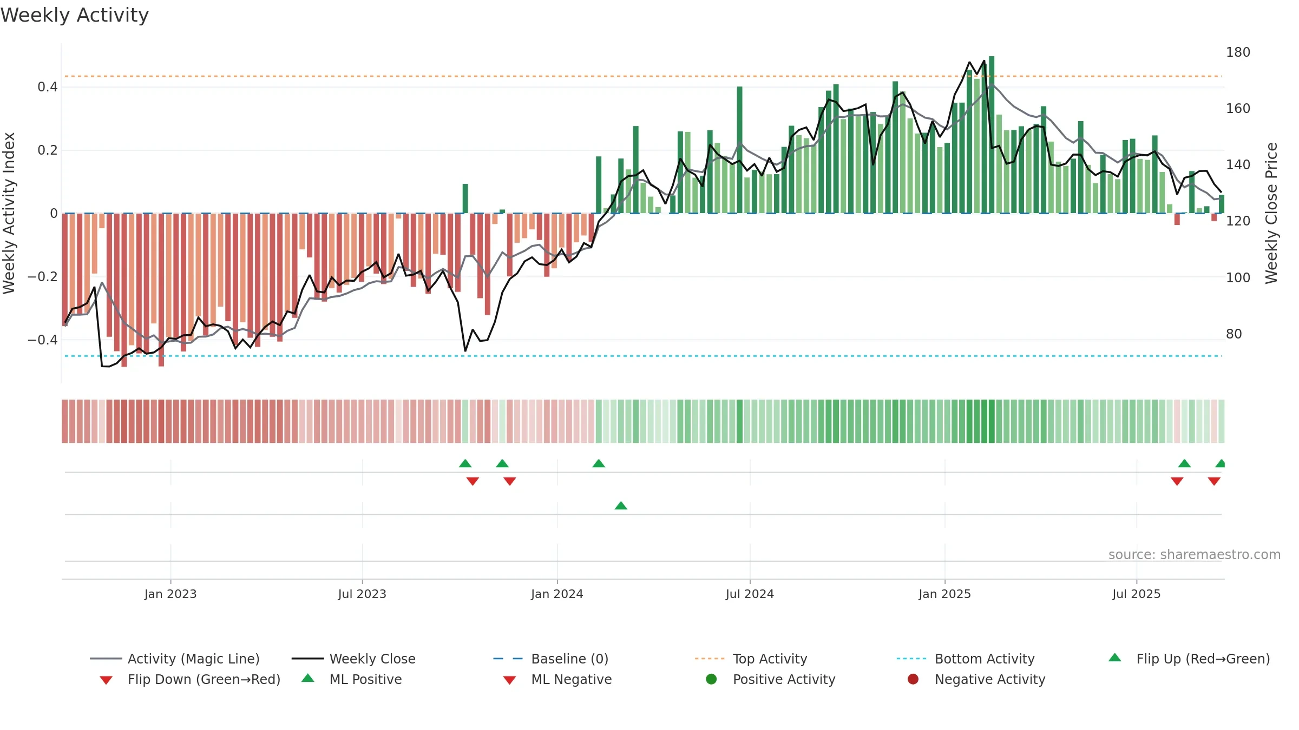
Task: Click the Jul 2025 x-axis label
Action: (x=1137, y=594)
